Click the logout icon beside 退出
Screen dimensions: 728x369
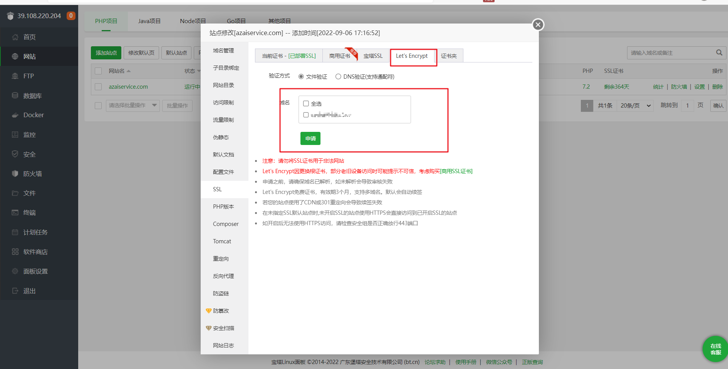pos(15,291)
